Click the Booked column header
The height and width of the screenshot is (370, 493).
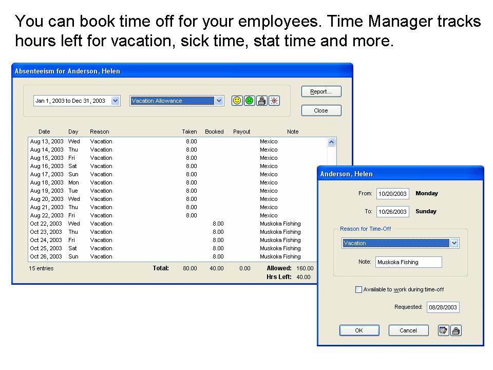point(214,132)
